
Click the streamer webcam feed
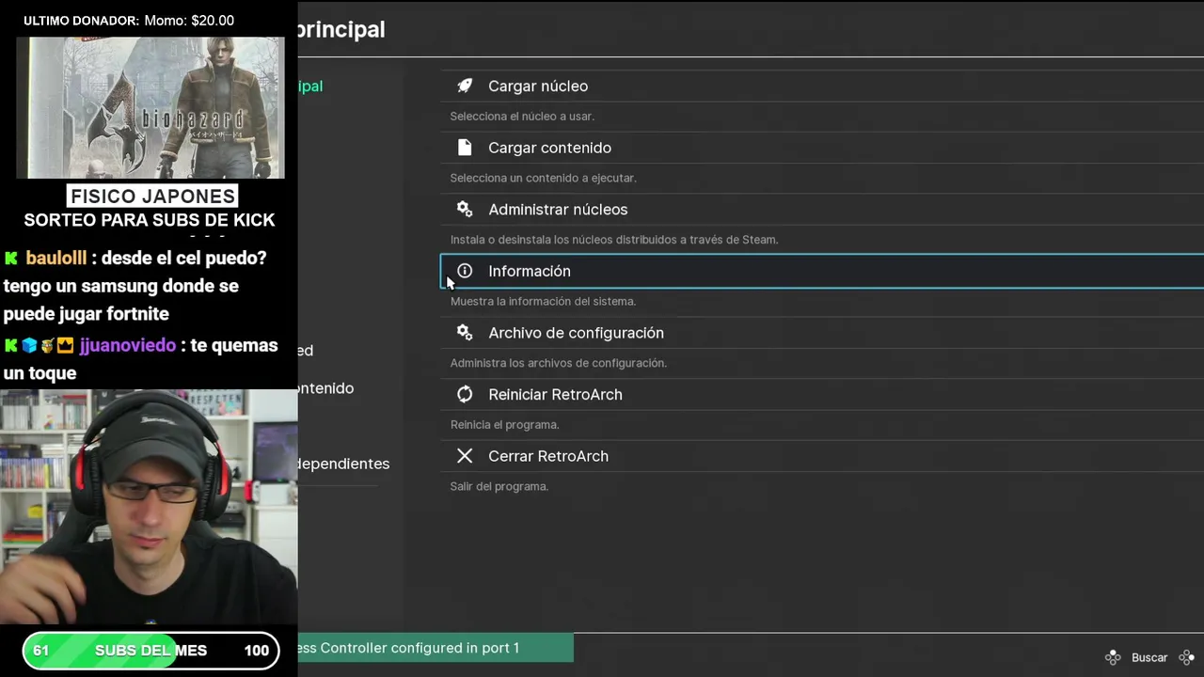(149, 507)
